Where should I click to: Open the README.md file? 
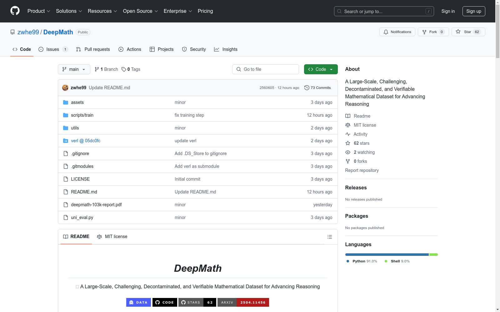84,192
